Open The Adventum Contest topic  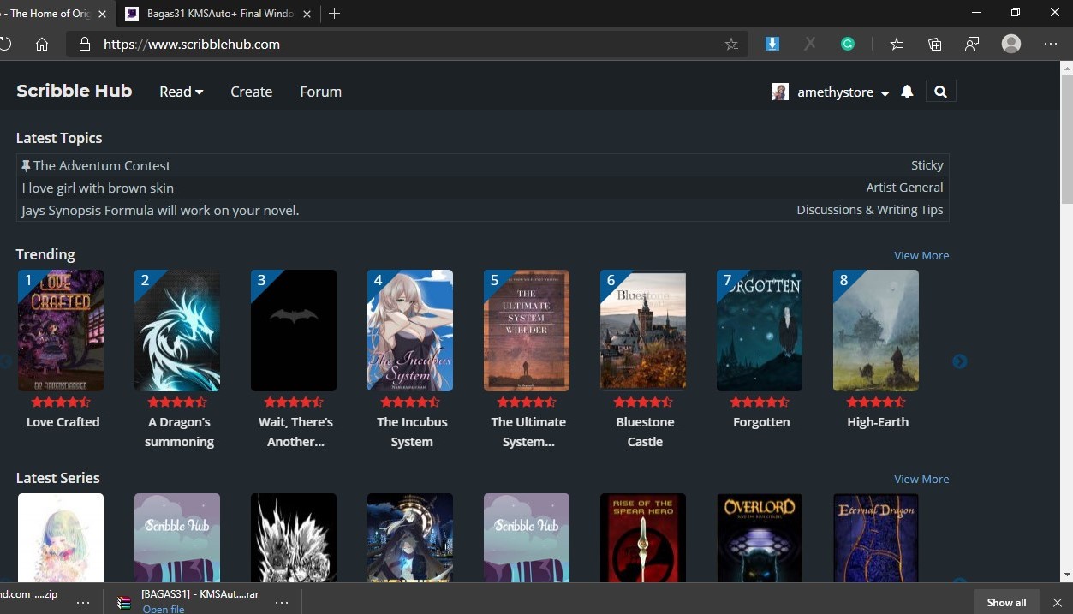(x=101, y=165)
